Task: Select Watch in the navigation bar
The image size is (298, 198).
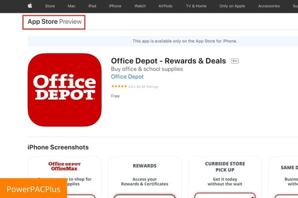Action: 140,6
